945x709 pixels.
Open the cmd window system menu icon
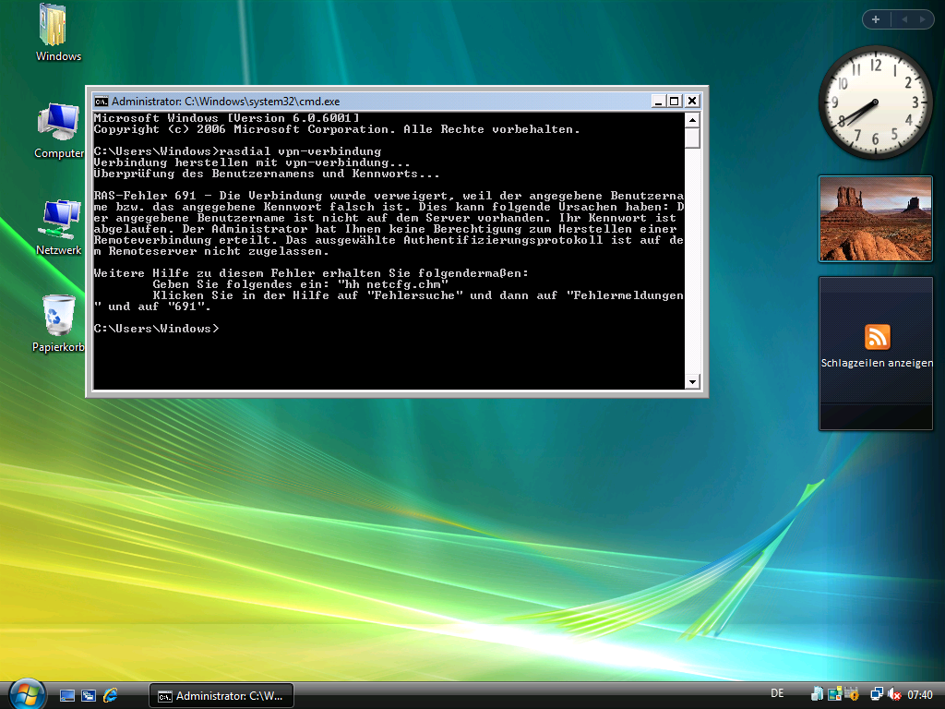pyautogui.click(x=102, y=102)
